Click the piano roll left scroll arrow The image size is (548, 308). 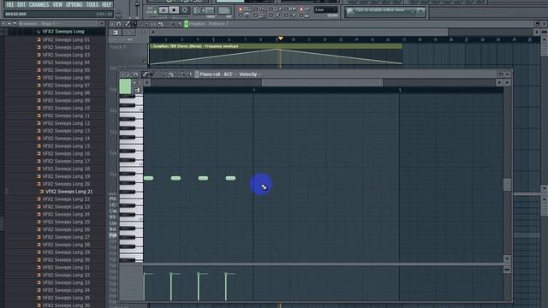(147, 83)
